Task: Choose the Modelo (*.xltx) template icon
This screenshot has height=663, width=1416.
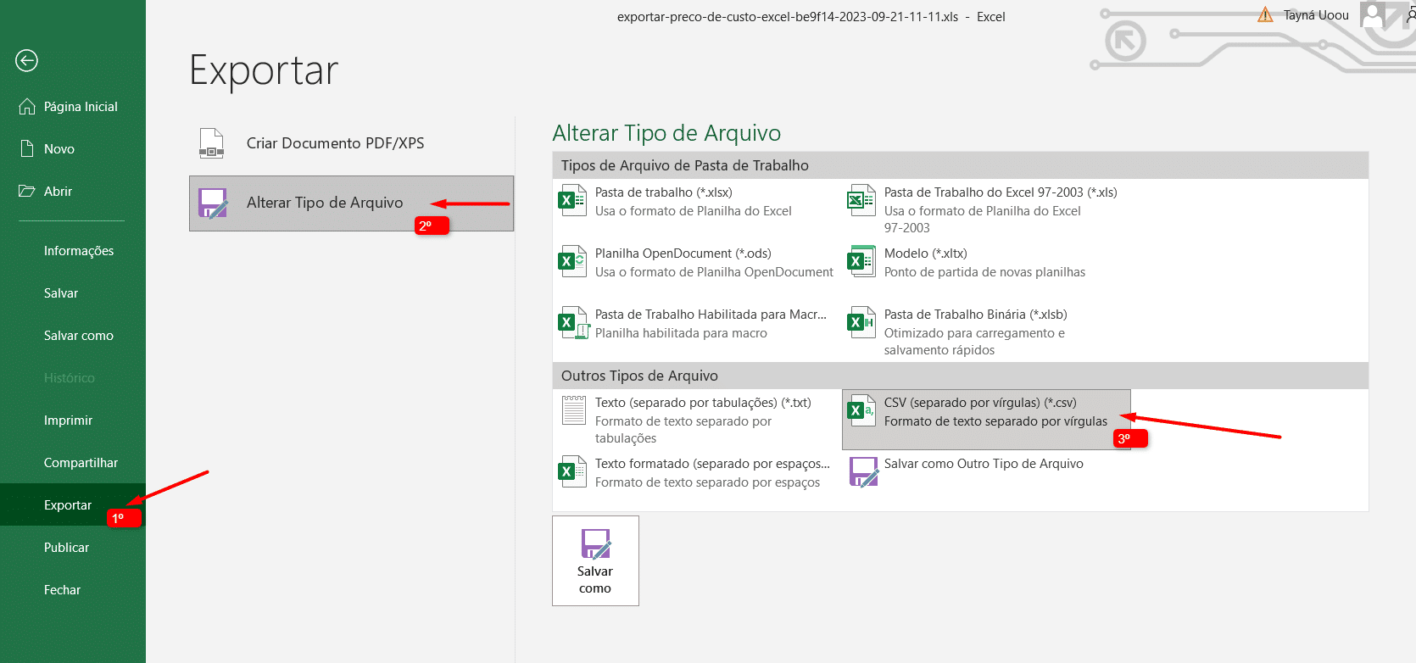Action: coord(861,262)
